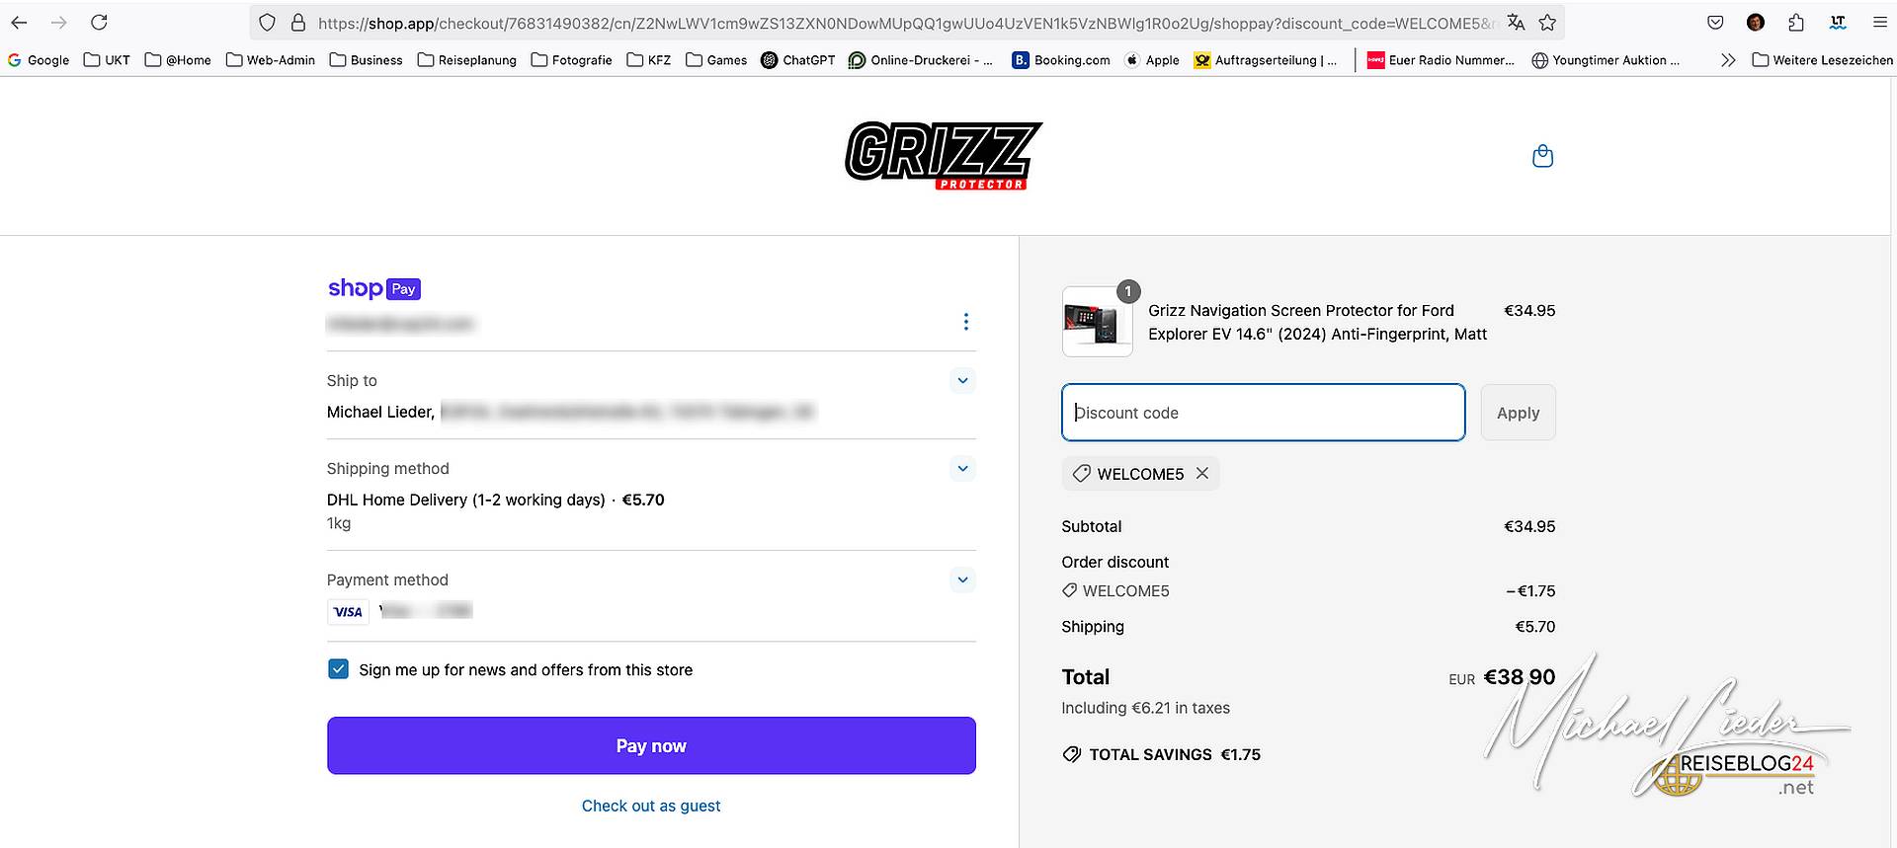
Task: Click Check out as guest link
Action: point(651,806)
